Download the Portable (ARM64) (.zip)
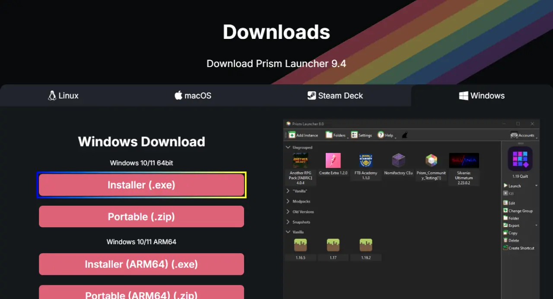This screenshot has height=299, width=553. [x=141, y=292]
